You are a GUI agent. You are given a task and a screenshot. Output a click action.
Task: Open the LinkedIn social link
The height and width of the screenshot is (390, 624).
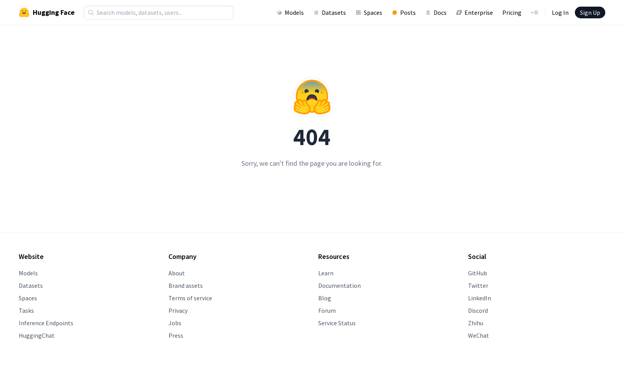click(479, 298)
